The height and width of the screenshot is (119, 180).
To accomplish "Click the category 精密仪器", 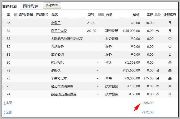I will [x=112, y=31].
